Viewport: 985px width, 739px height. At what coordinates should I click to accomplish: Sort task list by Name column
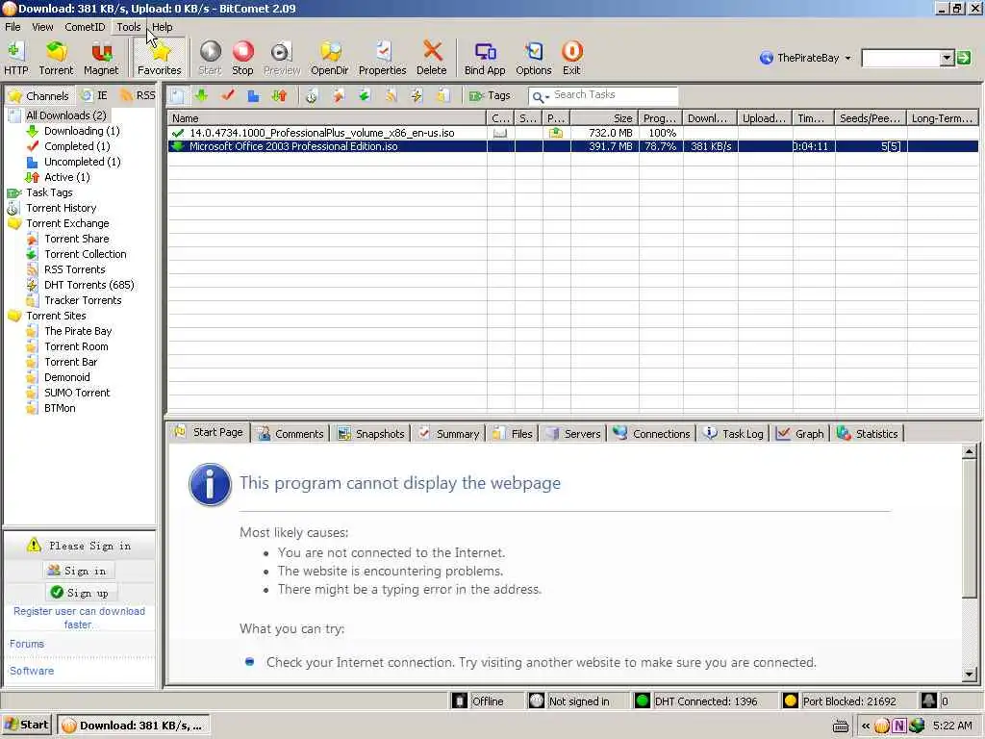point(327,118)
